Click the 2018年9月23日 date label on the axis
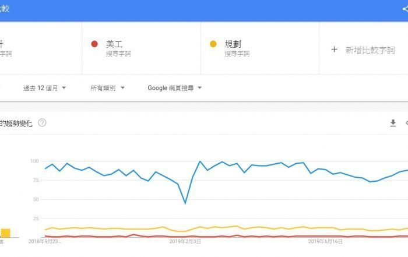Image resolution: width=408 pixels, height=257 pixels. point(45,240)
